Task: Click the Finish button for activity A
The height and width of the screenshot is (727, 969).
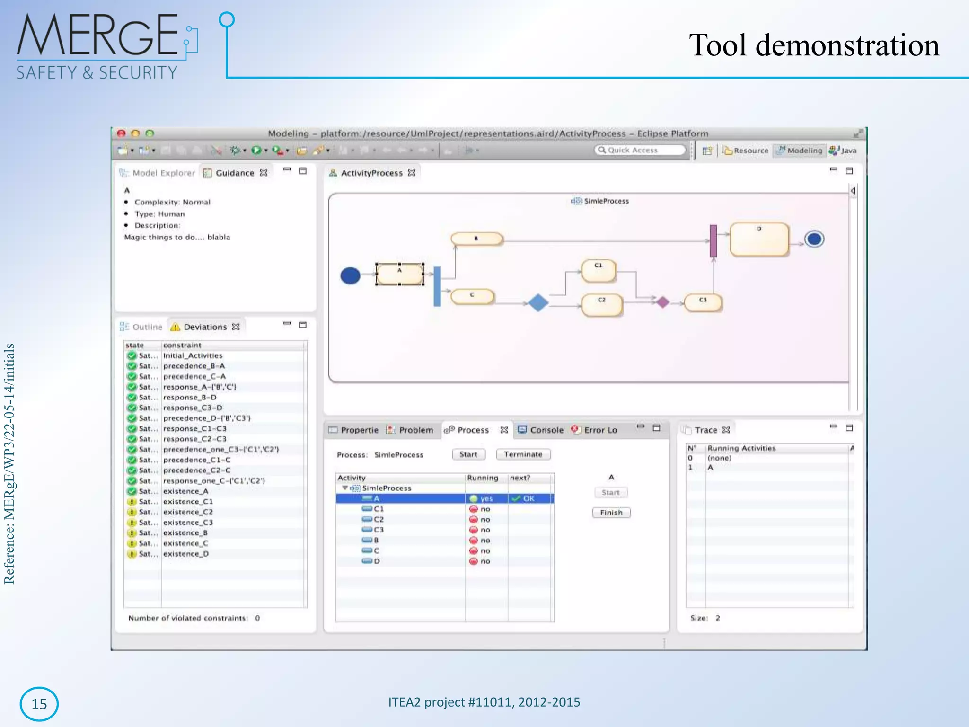Action: click(x=611, y=513)
